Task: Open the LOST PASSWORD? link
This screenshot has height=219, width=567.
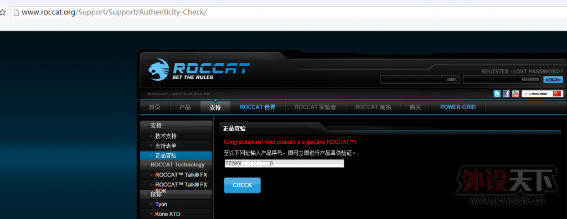Action: click(538, 71)
